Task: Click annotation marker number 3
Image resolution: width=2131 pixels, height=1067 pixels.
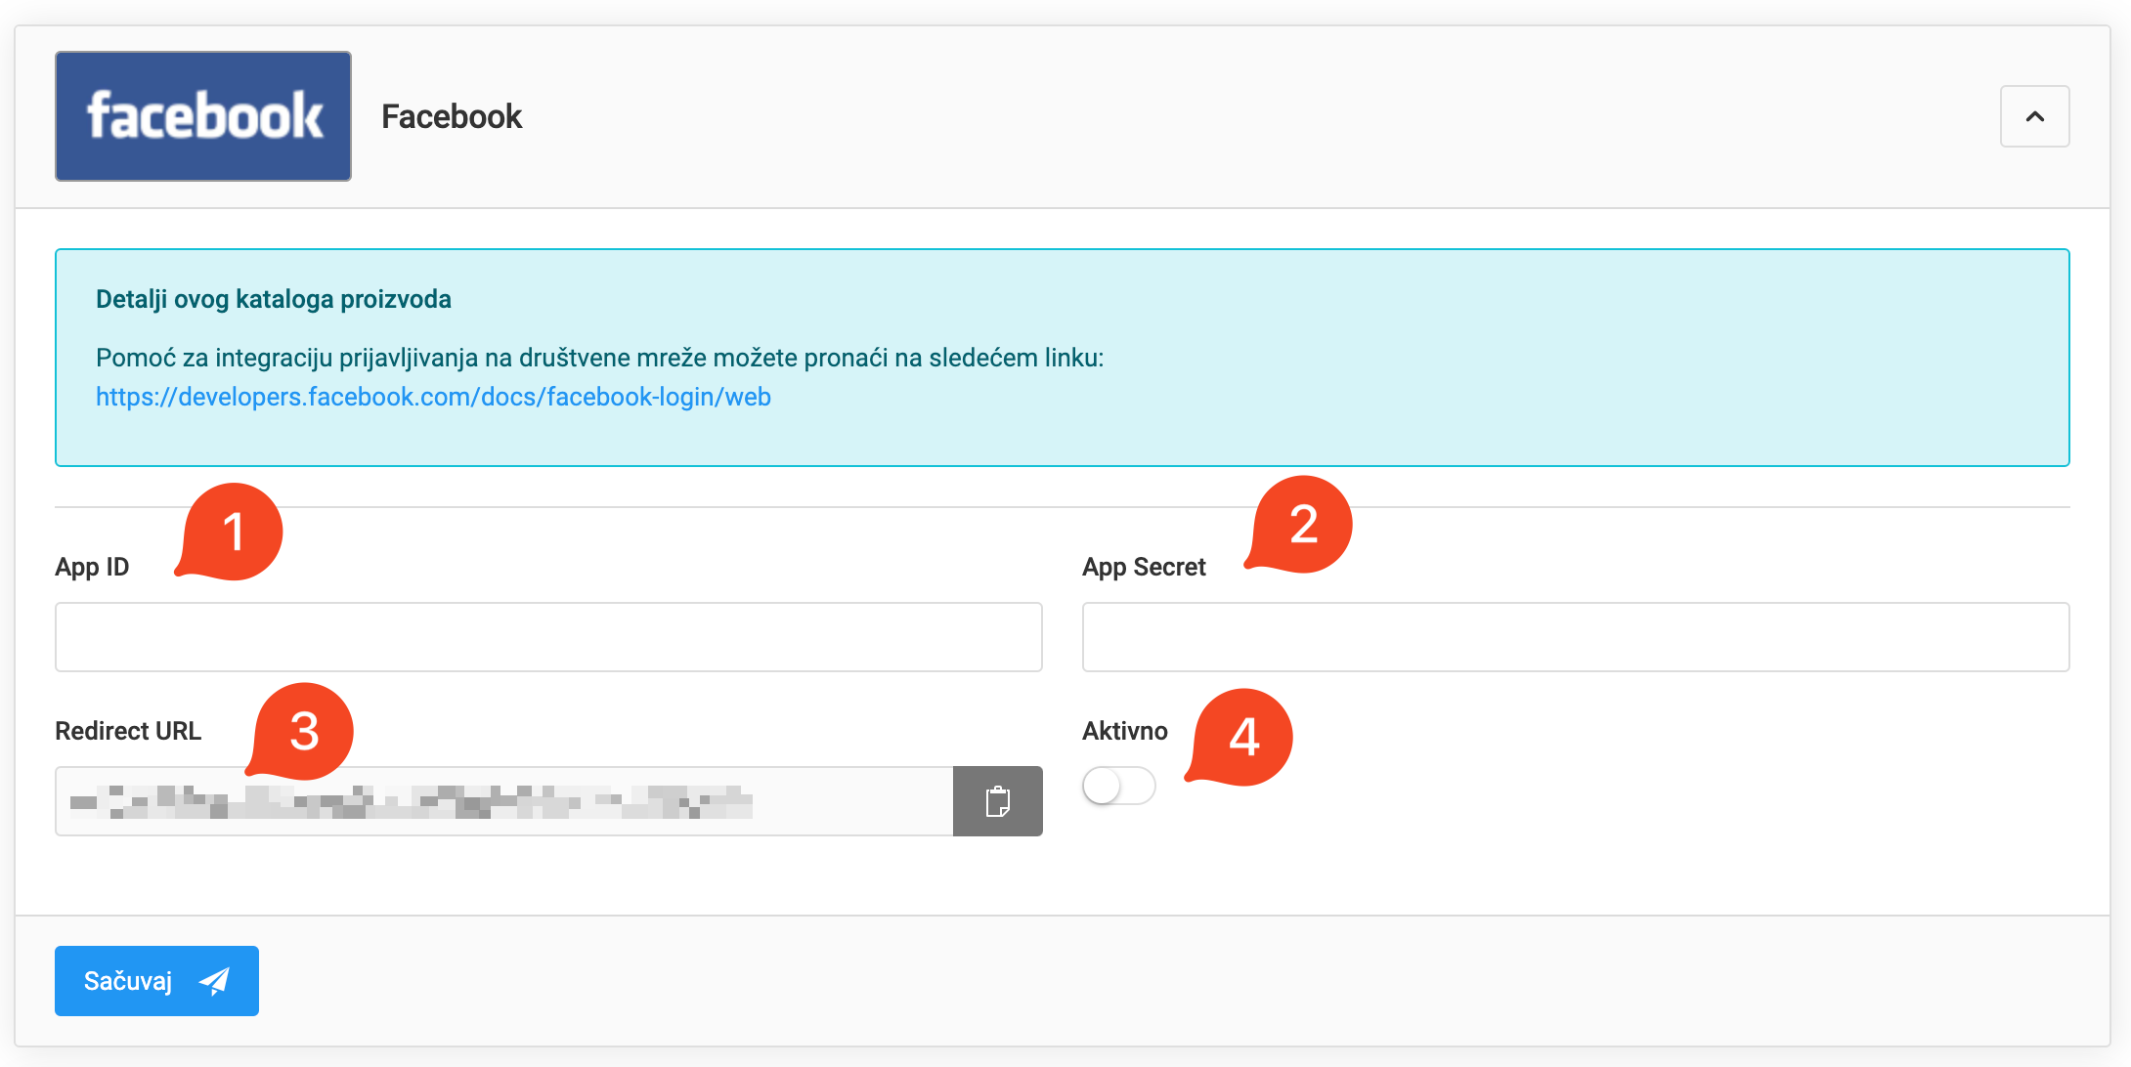Action: coord(304,731)
